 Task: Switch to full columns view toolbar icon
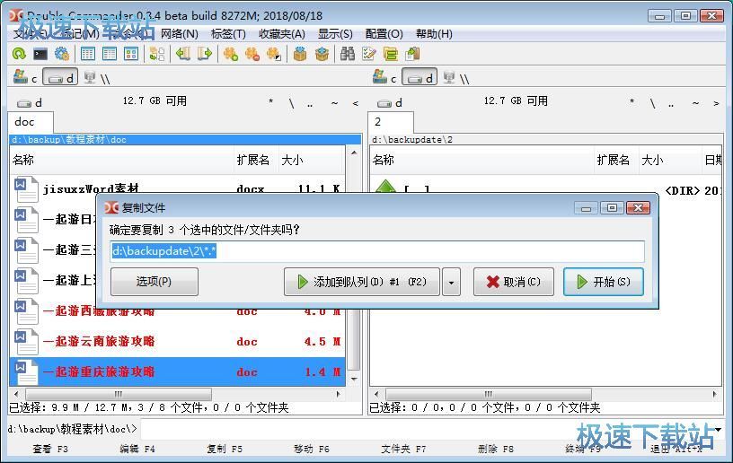click(x=110, y=54)
